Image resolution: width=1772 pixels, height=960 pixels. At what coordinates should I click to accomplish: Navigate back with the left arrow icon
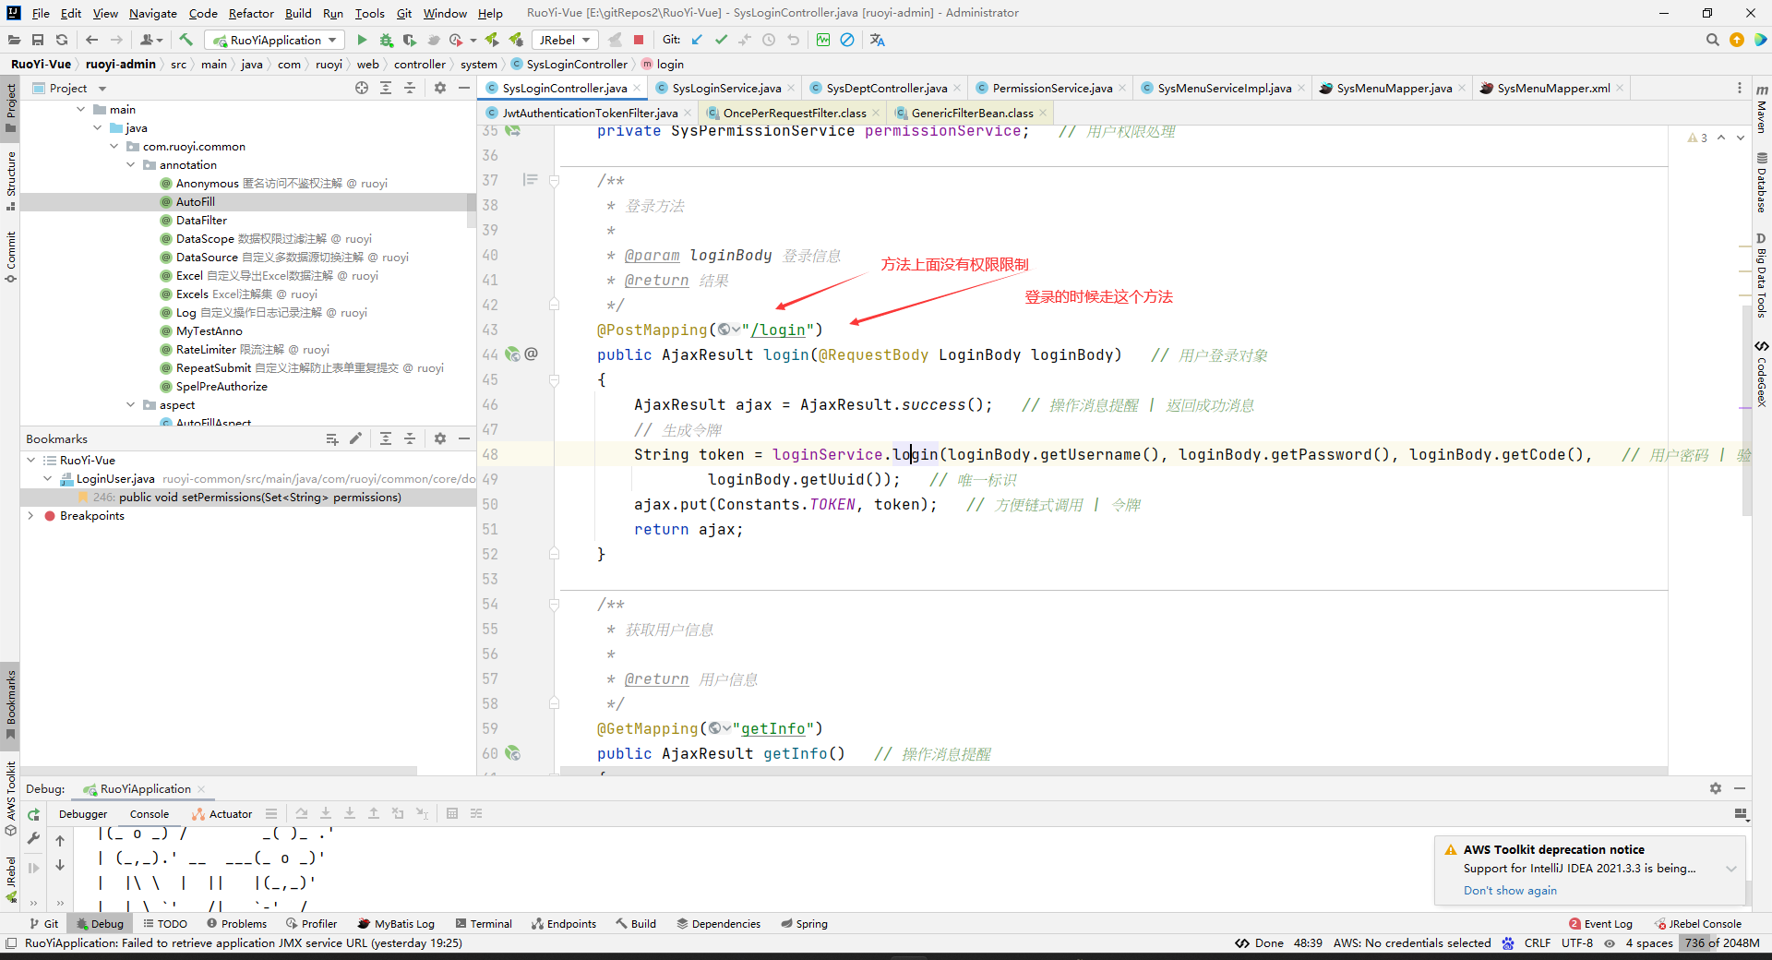(x=91, y=40)
